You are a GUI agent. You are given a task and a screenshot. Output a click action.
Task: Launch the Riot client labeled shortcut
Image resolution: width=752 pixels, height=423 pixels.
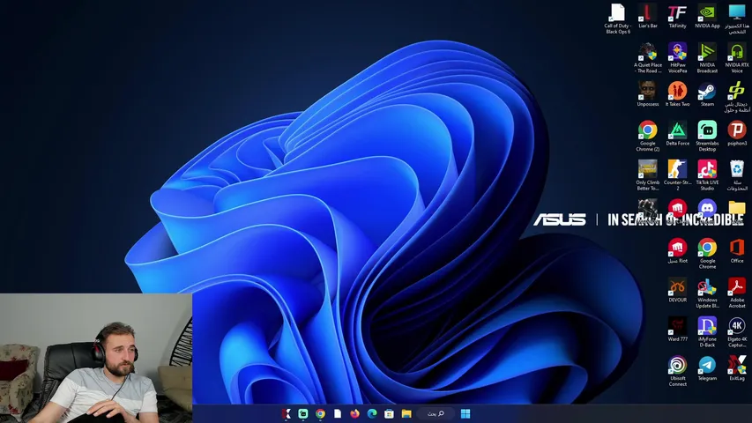pyautogui.click(x=677, y=250)
